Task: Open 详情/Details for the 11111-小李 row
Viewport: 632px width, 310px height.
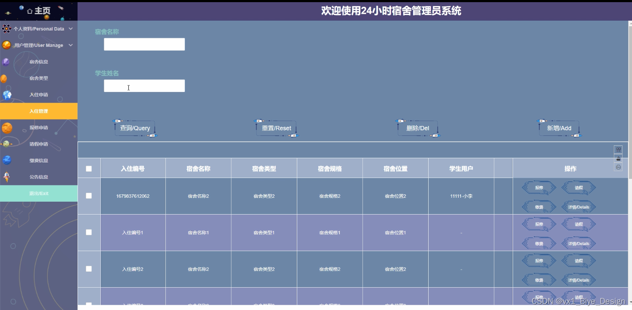Action: coord(579,207)
